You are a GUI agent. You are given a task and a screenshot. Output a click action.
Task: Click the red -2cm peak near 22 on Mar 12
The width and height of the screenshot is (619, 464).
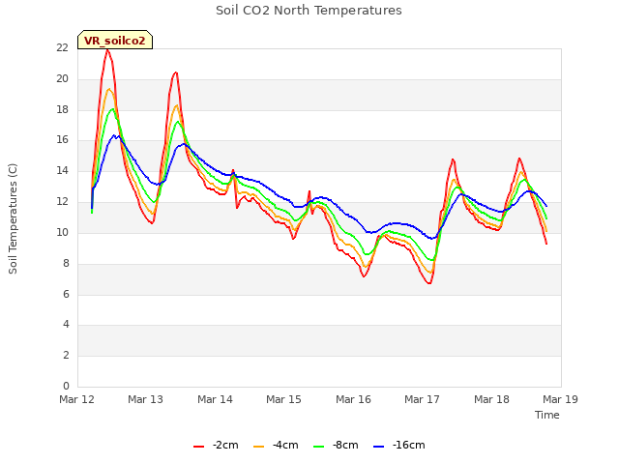107,50
